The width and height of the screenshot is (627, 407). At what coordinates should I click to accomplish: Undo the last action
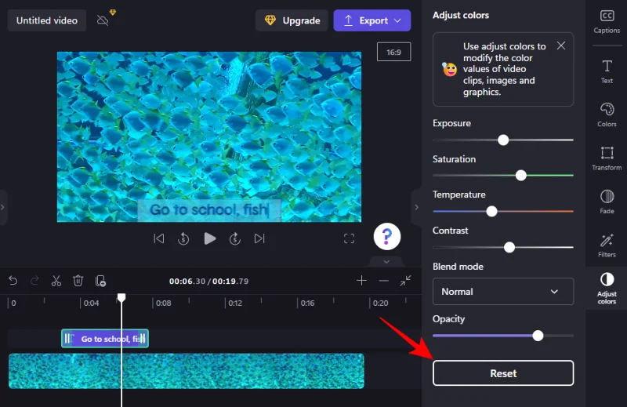[x=13, y=281]
